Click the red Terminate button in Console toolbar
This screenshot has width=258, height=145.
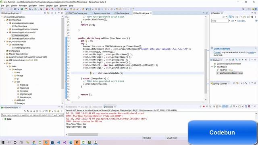(x=204, y=106)
